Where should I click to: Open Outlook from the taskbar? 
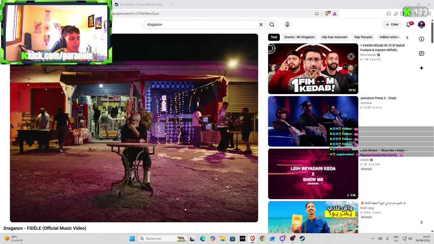[272, 239]
